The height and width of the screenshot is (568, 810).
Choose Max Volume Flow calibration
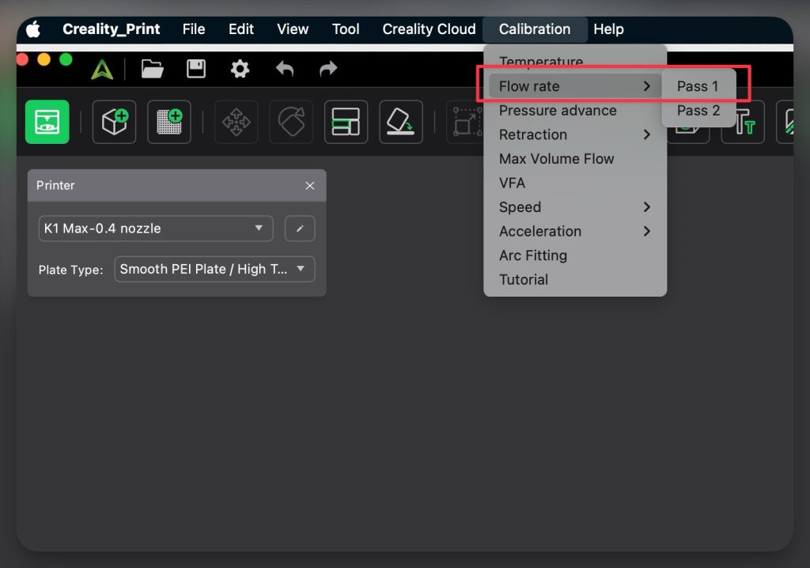[556, 159]
